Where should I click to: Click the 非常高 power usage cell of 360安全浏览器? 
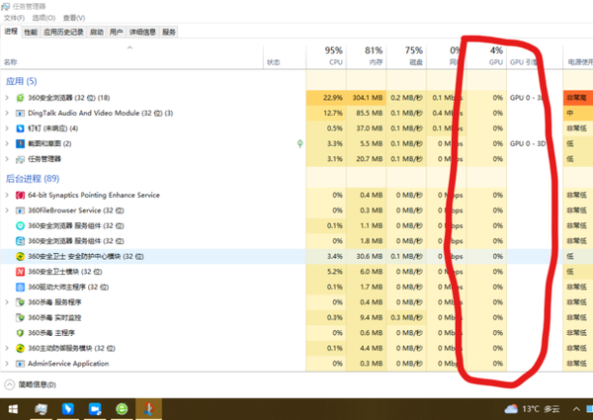(x=577, y=98)
